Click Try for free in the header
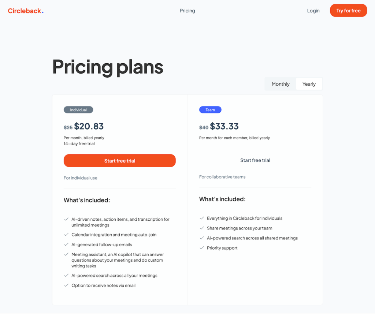This screenshot has height=317, width=375. (348, 11)
